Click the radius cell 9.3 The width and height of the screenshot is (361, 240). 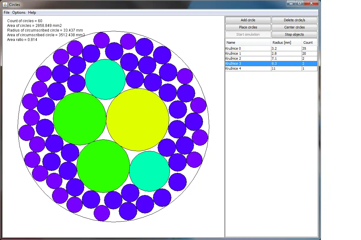tap(286, 64)
